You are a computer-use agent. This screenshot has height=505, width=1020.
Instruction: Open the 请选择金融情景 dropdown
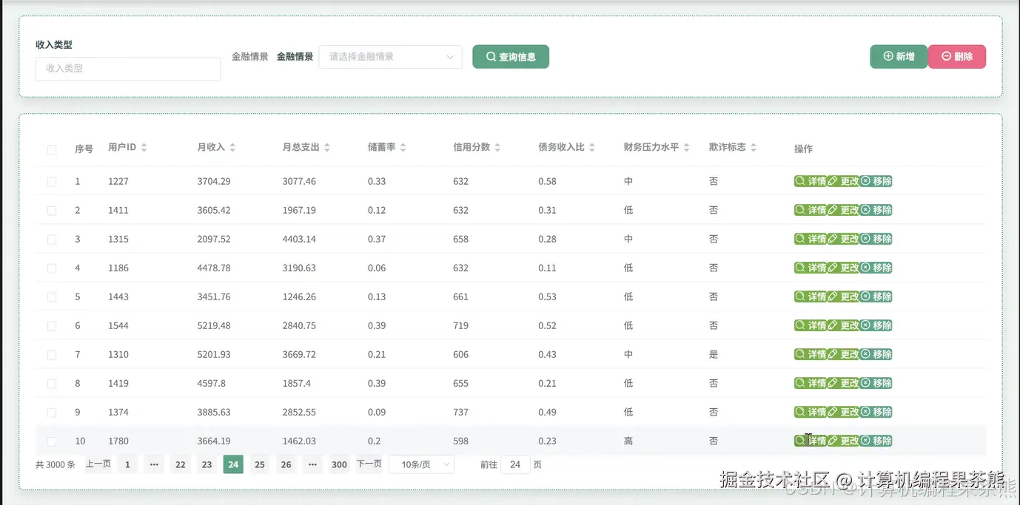[x=390, y=56]
